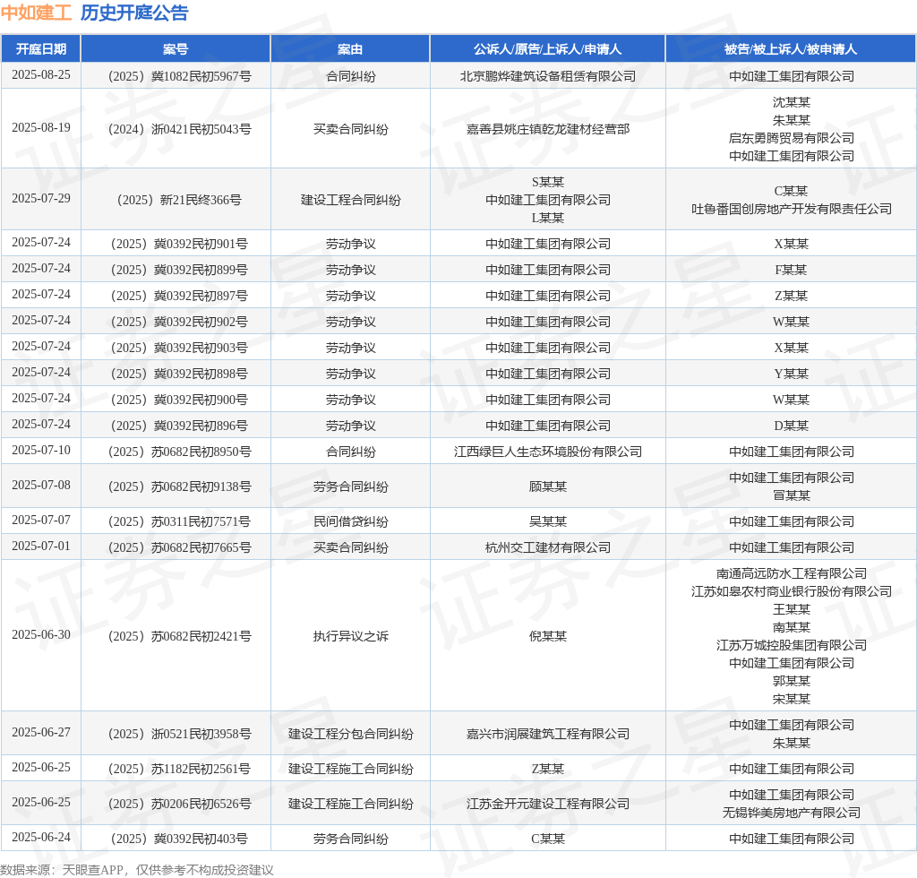The height and width of the screenshot is (878, 917).
Task: Select the date 2025-07-07
Action: tap(41, 520)
